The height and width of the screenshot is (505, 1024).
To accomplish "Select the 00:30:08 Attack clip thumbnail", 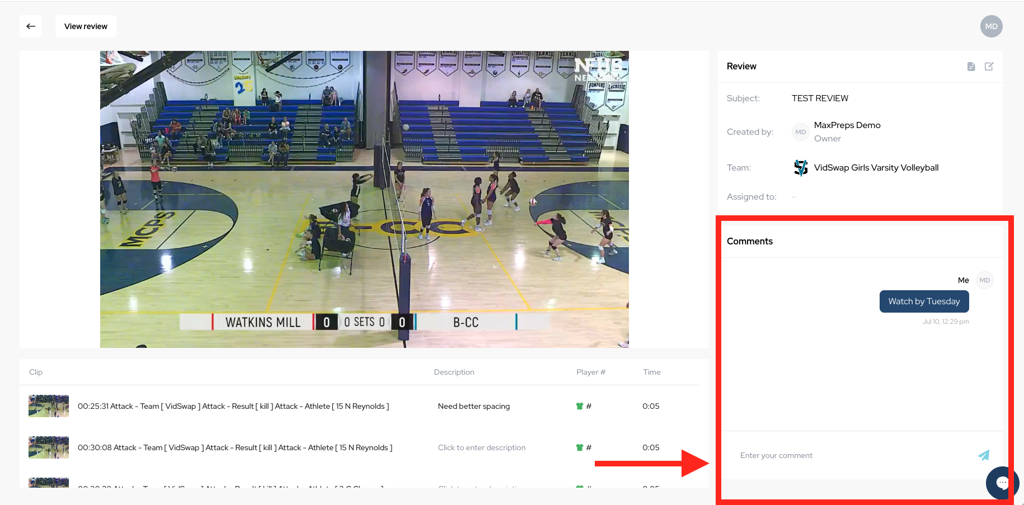I will (x=49, y=447).
